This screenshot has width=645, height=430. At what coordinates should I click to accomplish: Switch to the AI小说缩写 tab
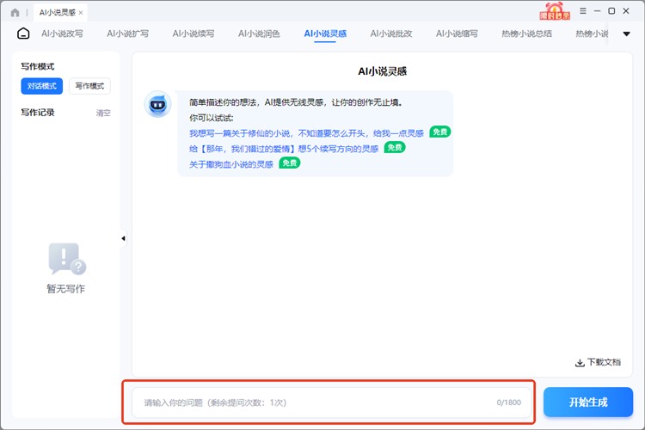(457, 34)
